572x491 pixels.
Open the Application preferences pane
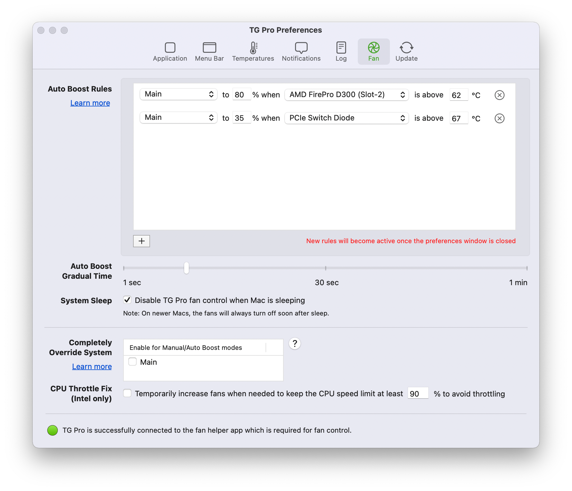(x=170, y=51)
